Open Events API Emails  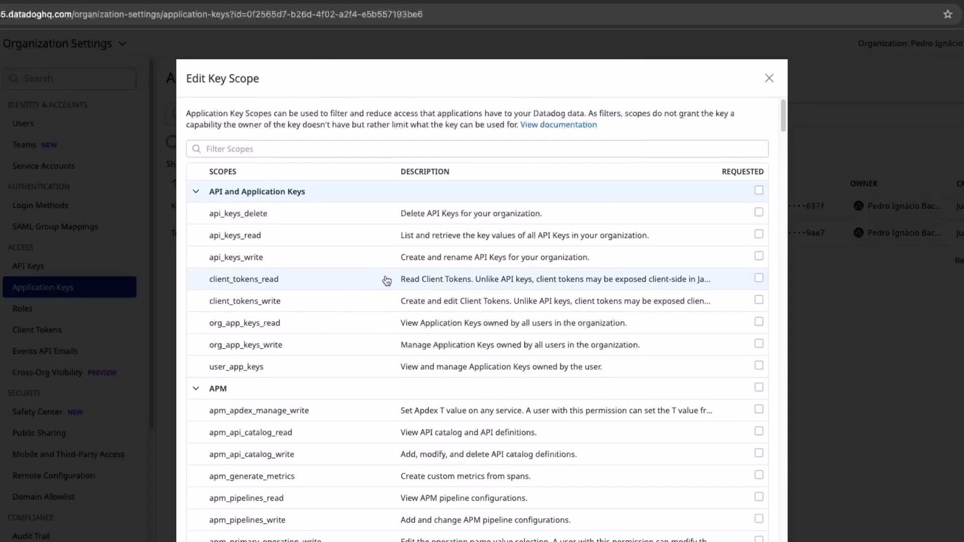pyautogui.click(x=45, y=351)
